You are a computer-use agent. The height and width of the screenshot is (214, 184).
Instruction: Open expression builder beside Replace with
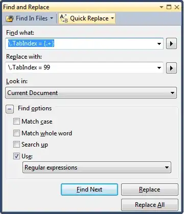[x=171, y=68]
